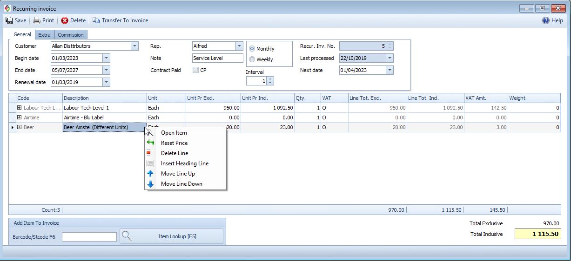Choose Move Line Down blue arrow
571x261 pixels.
pyautogui.click(x=150, y=184)
